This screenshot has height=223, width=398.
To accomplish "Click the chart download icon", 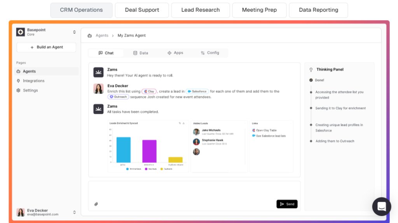I will pos(184,124).
